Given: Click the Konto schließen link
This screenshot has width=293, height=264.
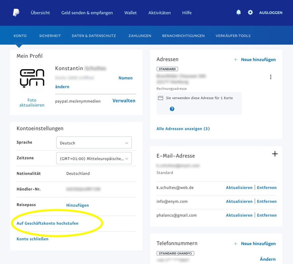Looking at the screenshot, I should pyautogui.click(x=33, y=239).
